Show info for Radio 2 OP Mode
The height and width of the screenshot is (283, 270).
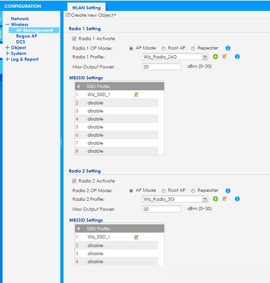click(228, 190)
